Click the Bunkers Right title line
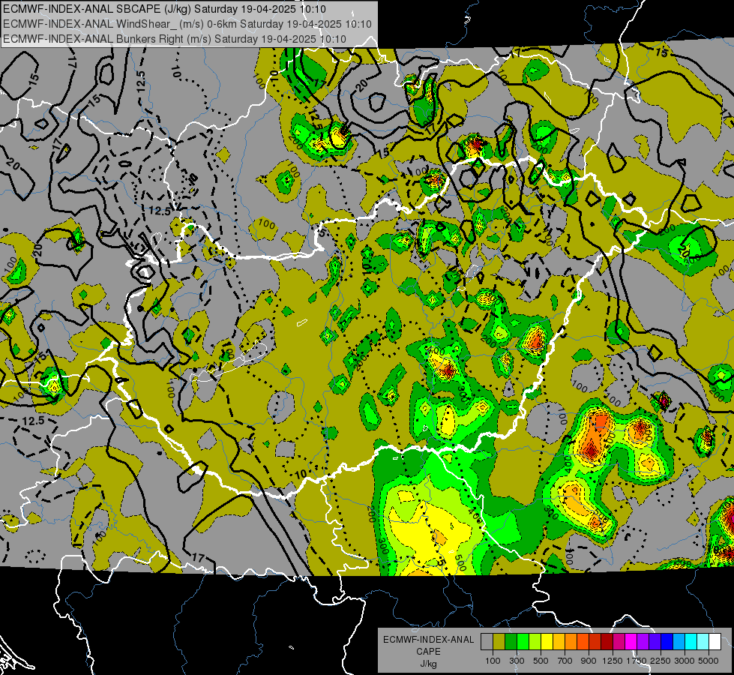The width and height of the screenshot is (734, 675). click(175, 39)
